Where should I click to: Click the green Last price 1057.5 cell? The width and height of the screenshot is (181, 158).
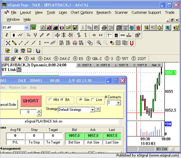coord(112,136)
